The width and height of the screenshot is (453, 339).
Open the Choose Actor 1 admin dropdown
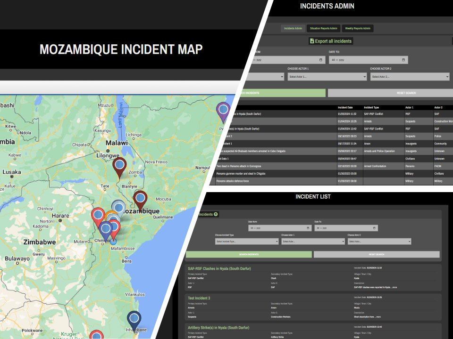(x=327, y=76)
